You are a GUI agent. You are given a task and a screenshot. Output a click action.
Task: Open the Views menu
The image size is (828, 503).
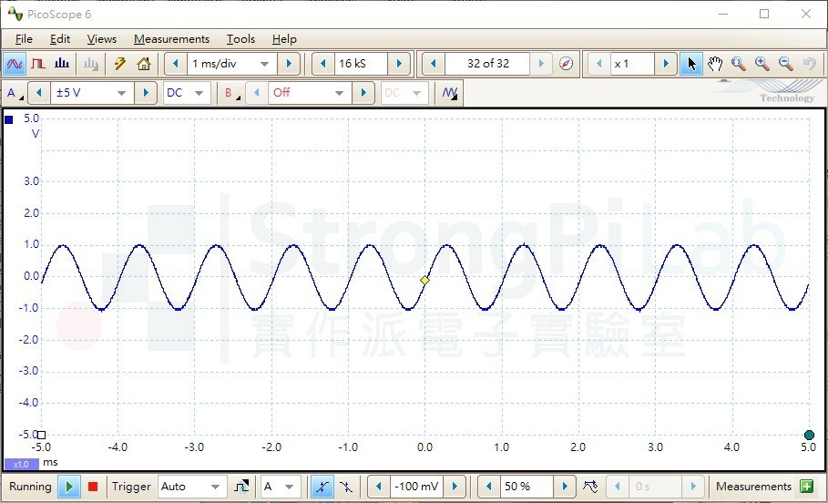[x=101, y=39]
